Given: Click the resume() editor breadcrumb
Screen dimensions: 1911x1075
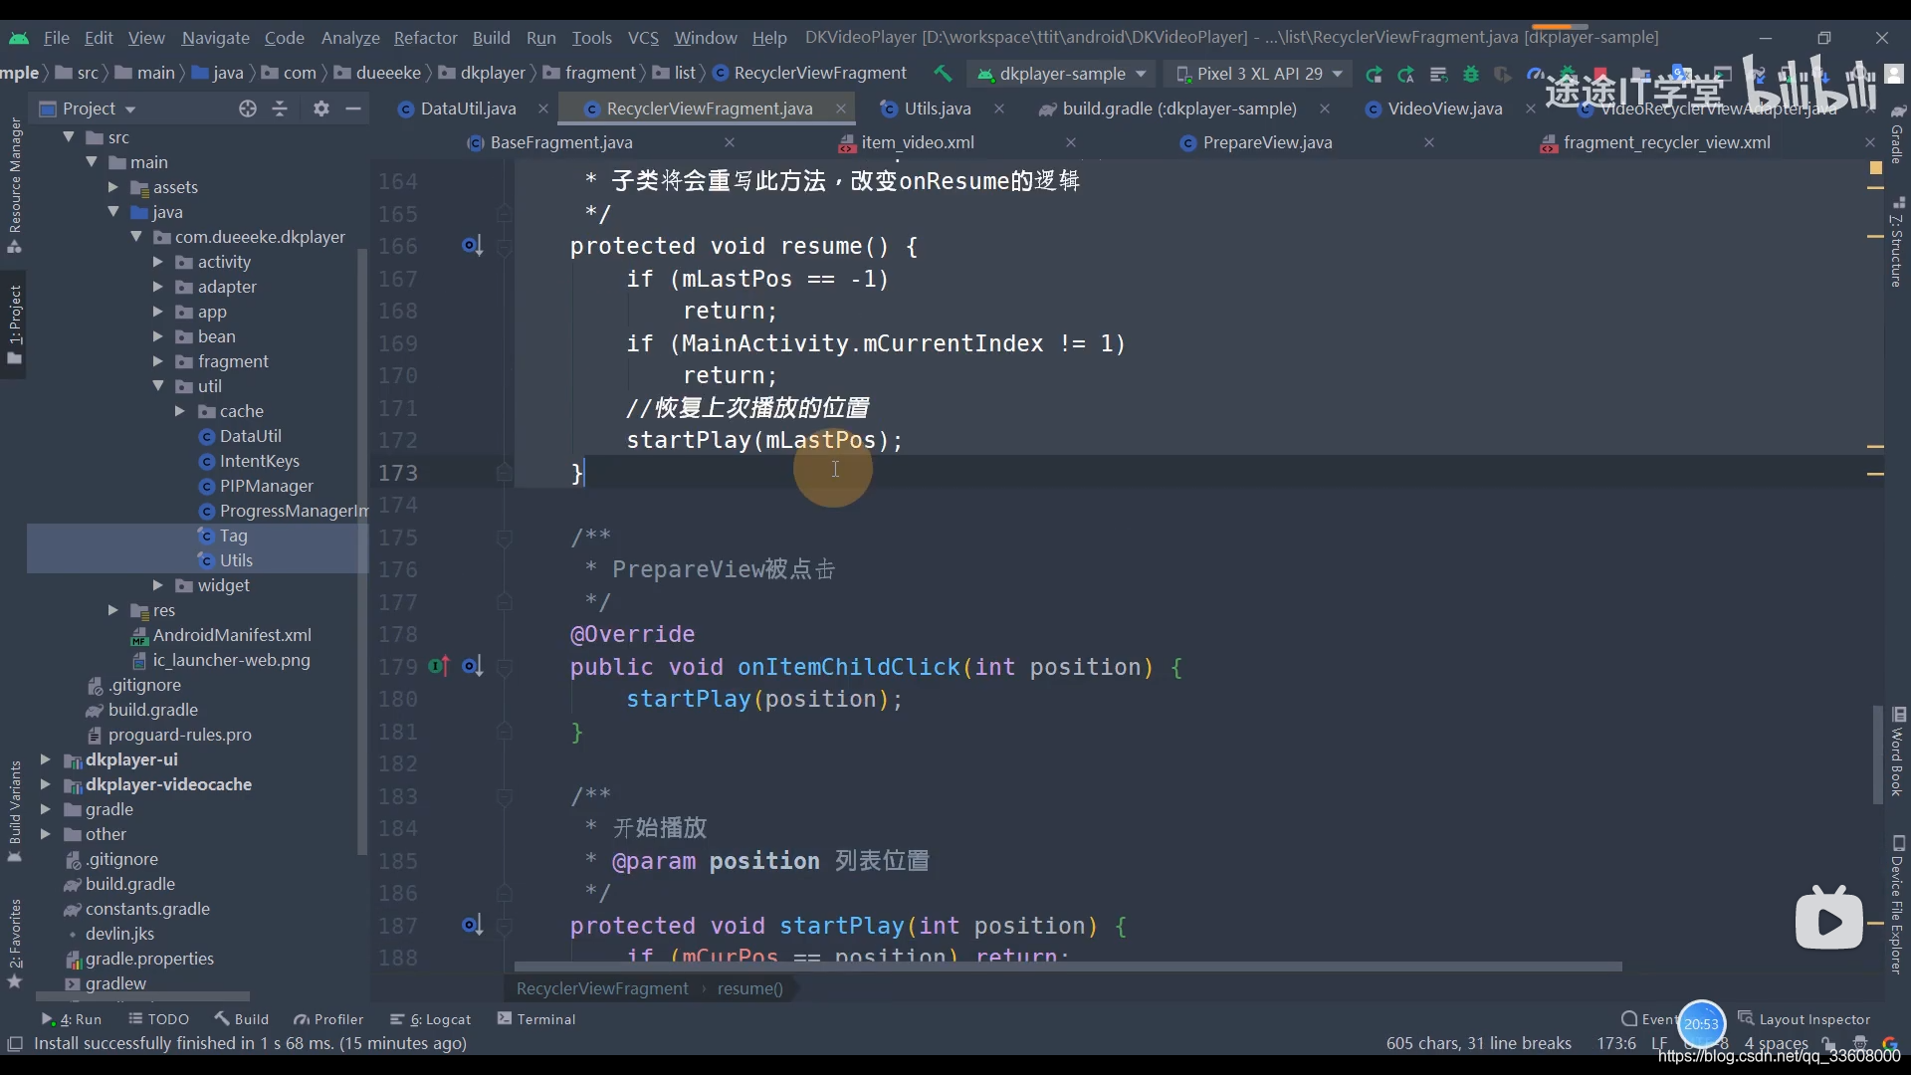Looking at the screenshot, I should point(749,988).
